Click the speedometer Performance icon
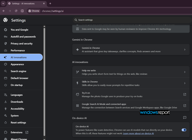Image resolution: width=192 pixels, height=140 pixels. point(5,50)
